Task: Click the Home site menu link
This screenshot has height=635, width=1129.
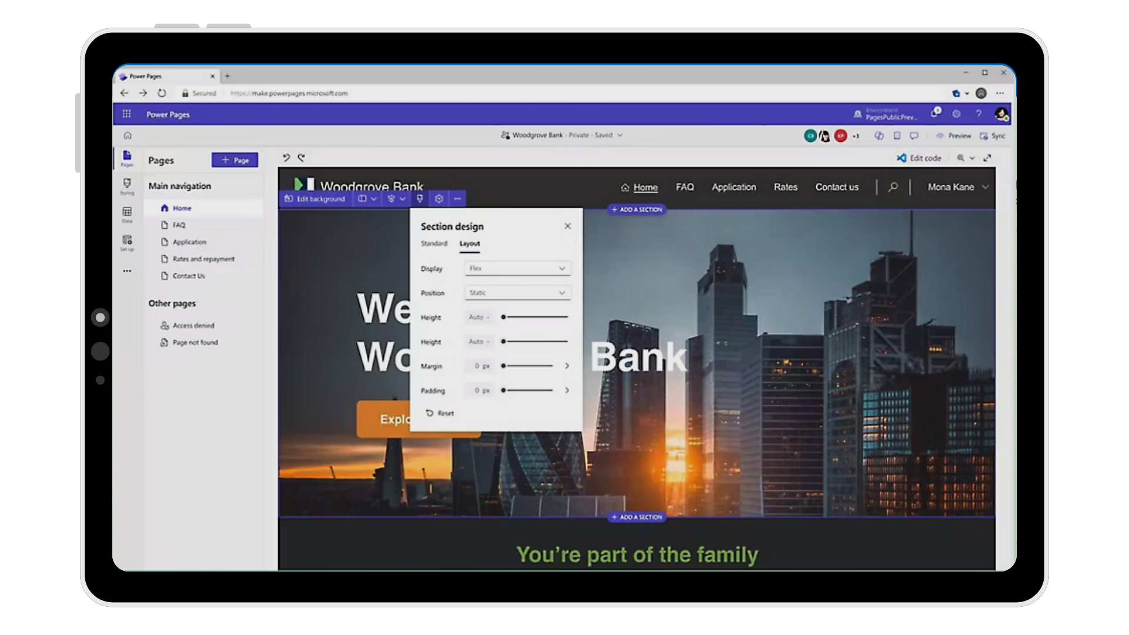Action: tap(646, 187)
